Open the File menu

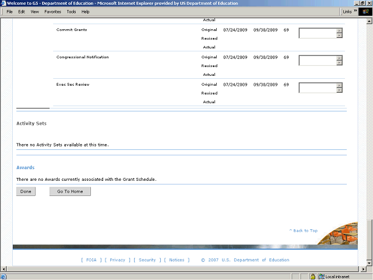click(9, 12)
